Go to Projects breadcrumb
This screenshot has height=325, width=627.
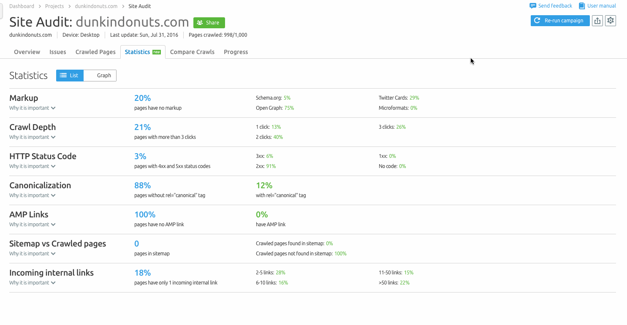[x=54, y=6]
